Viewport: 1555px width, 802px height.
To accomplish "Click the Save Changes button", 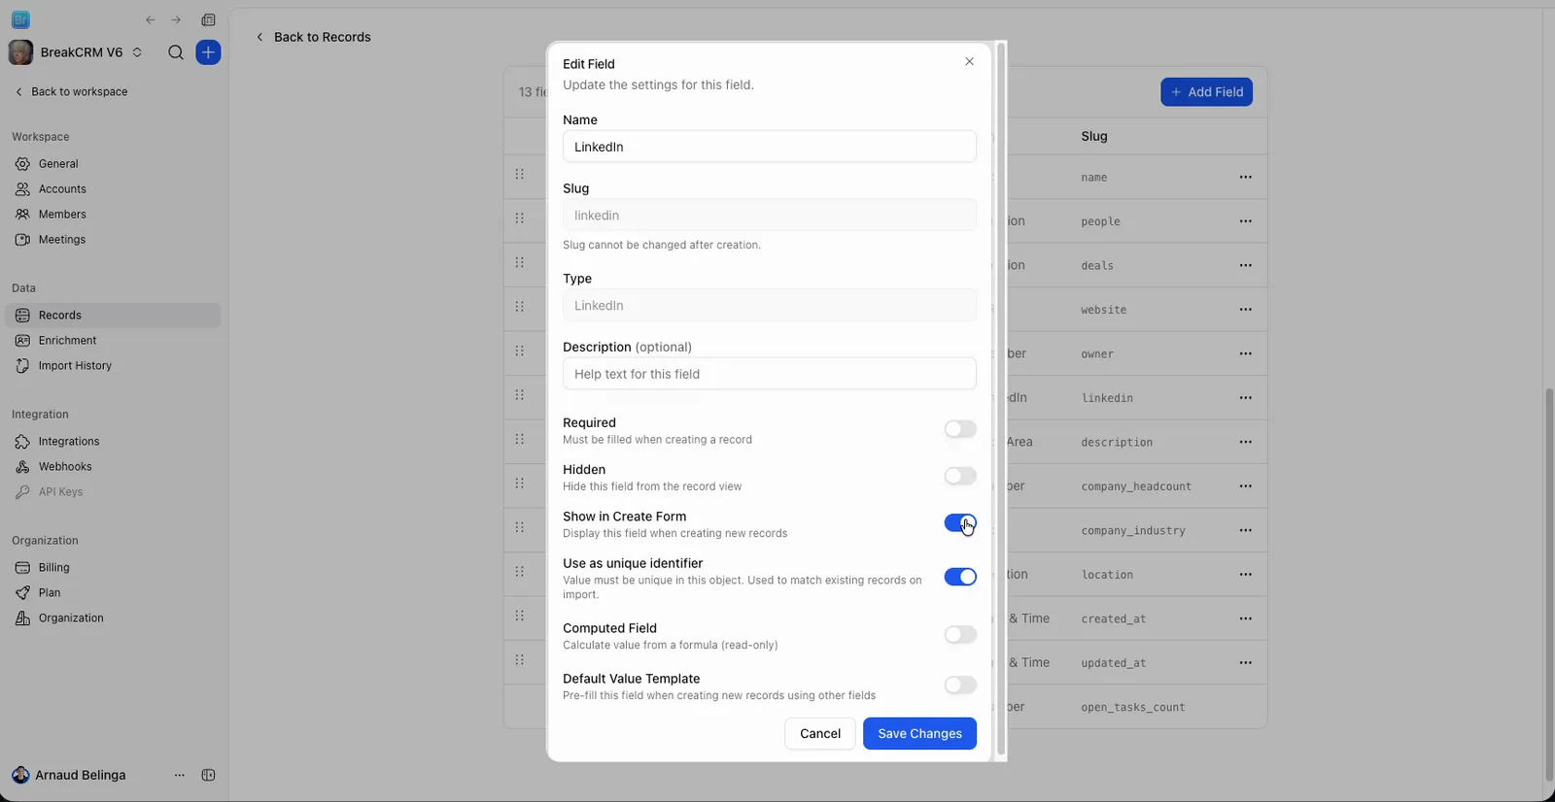I will point(919,734).
